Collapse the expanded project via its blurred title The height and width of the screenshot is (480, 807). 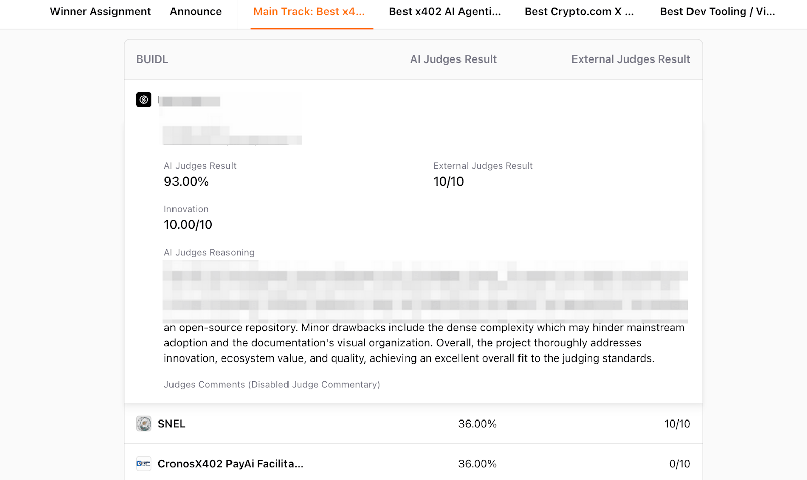191,101
